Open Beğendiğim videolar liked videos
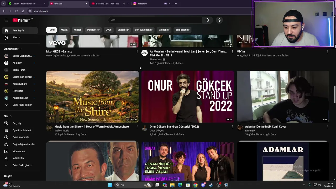The image size is (336, 189). pos(20,144)
